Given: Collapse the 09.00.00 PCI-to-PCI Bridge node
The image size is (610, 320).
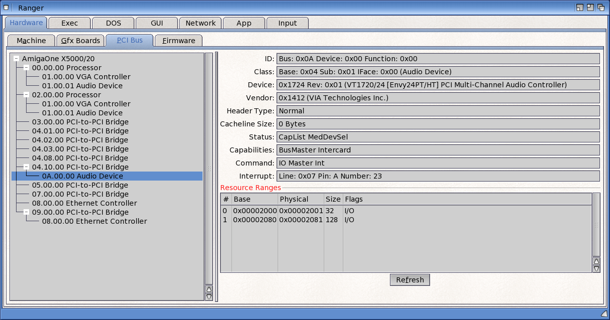Looking at the screenshot, I should click(26, 212).
